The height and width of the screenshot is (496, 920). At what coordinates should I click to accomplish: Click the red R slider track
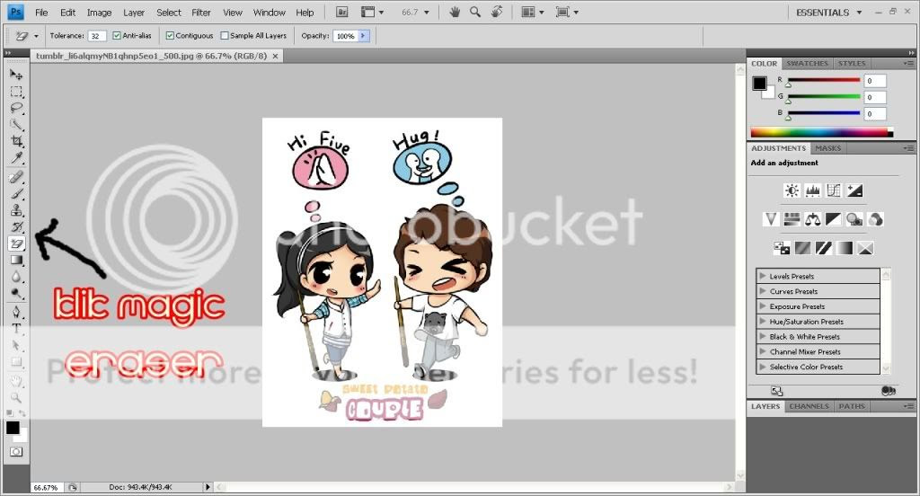(x=824, y=80)
